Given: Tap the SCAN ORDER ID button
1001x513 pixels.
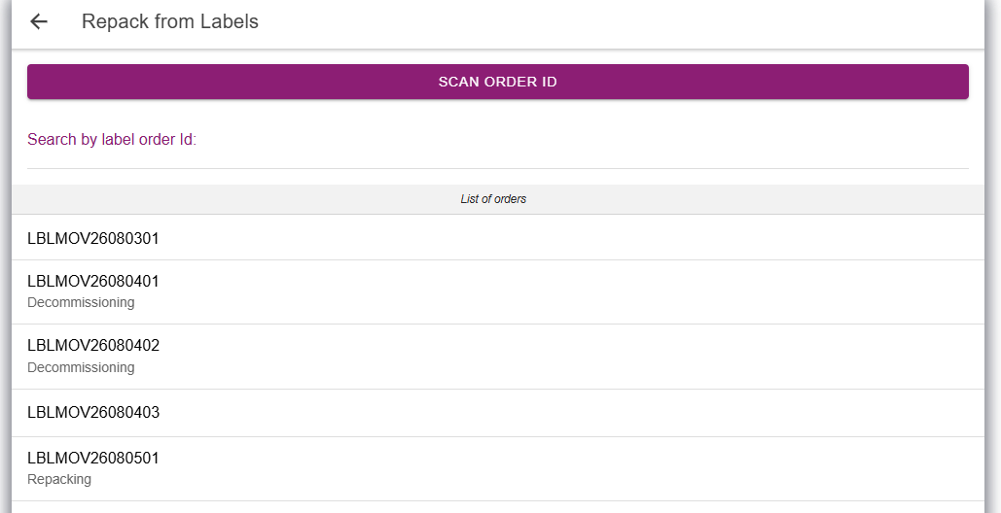Looking at the screenshot, I should coord(497,82).
